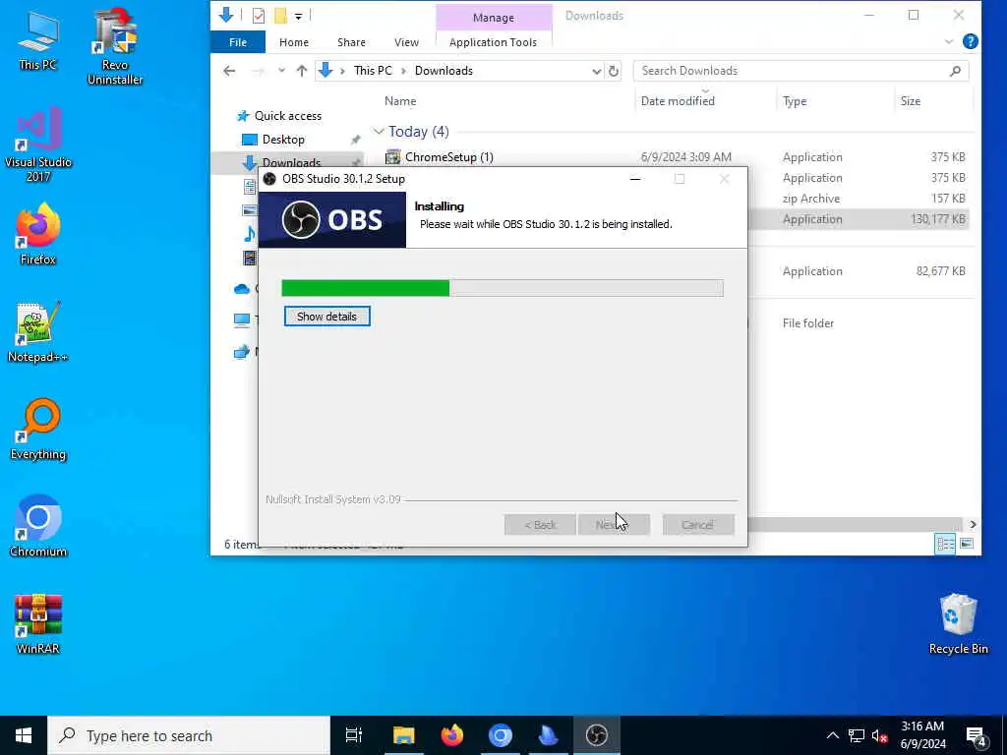Expand the Explorer ribbon chevron
Screen dimensions: 1007x755
pos(949,41)
